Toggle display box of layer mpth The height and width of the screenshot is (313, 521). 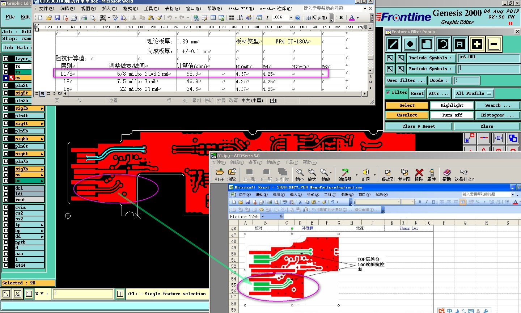click(6, 242)
